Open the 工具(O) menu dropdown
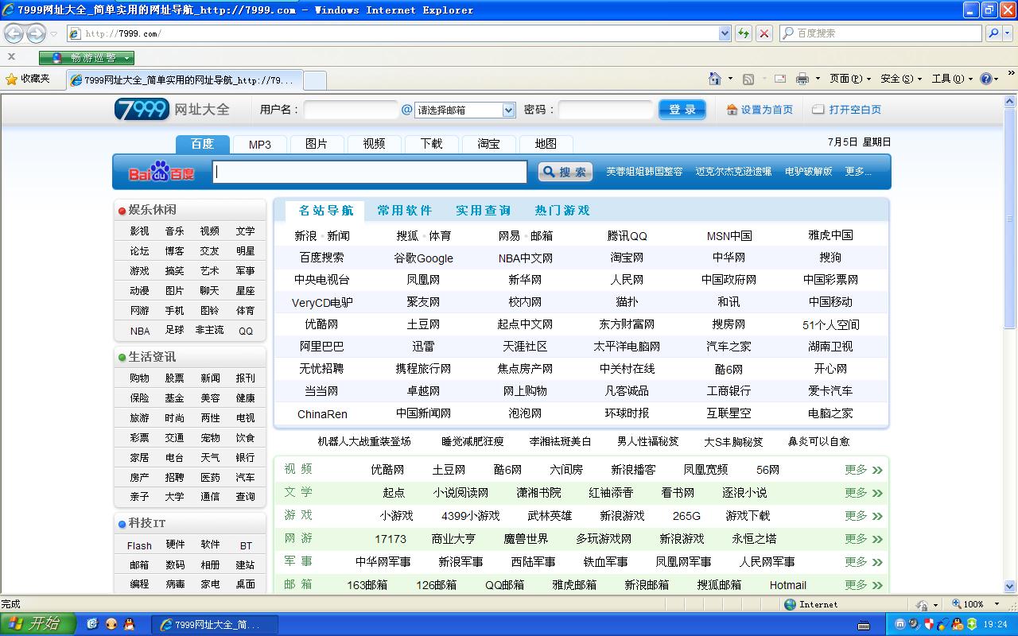Image resolution: width=1018 pixels, height=636 pixels. coord(970,79)
